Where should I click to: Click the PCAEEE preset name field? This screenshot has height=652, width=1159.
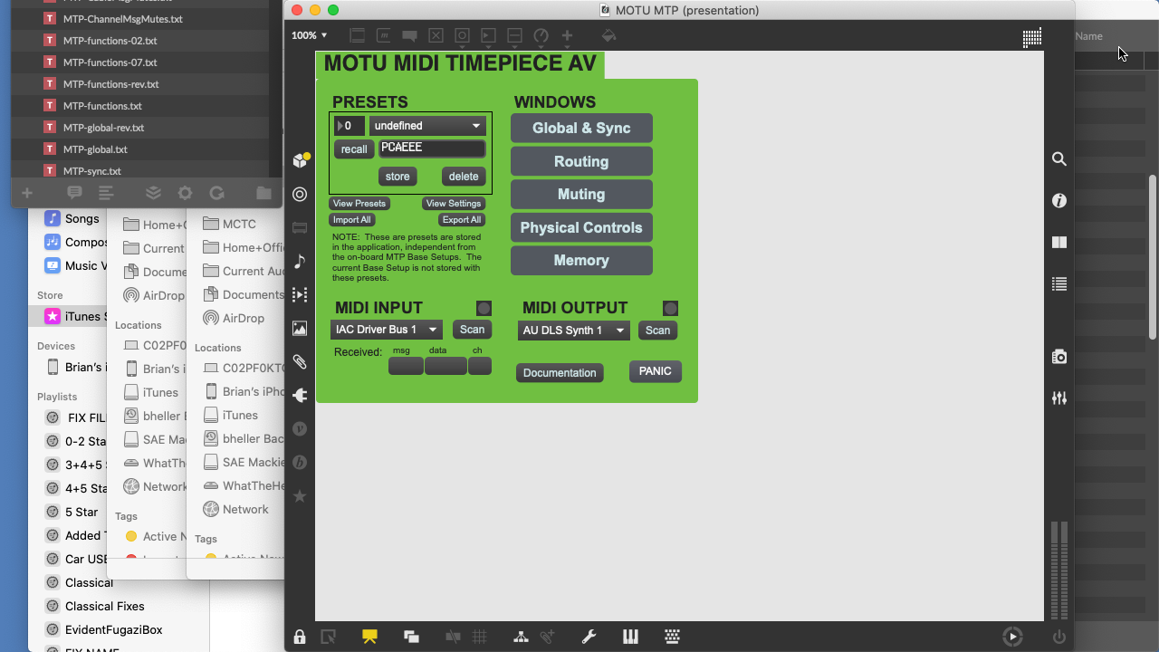coord(432,149)
